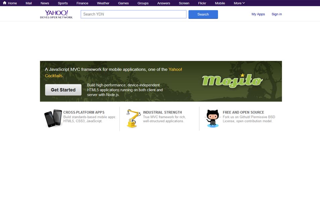Click the yellow industrial robot arm icon
The width and height of the screenshot is (320, 201).
[x=134, y=119]
